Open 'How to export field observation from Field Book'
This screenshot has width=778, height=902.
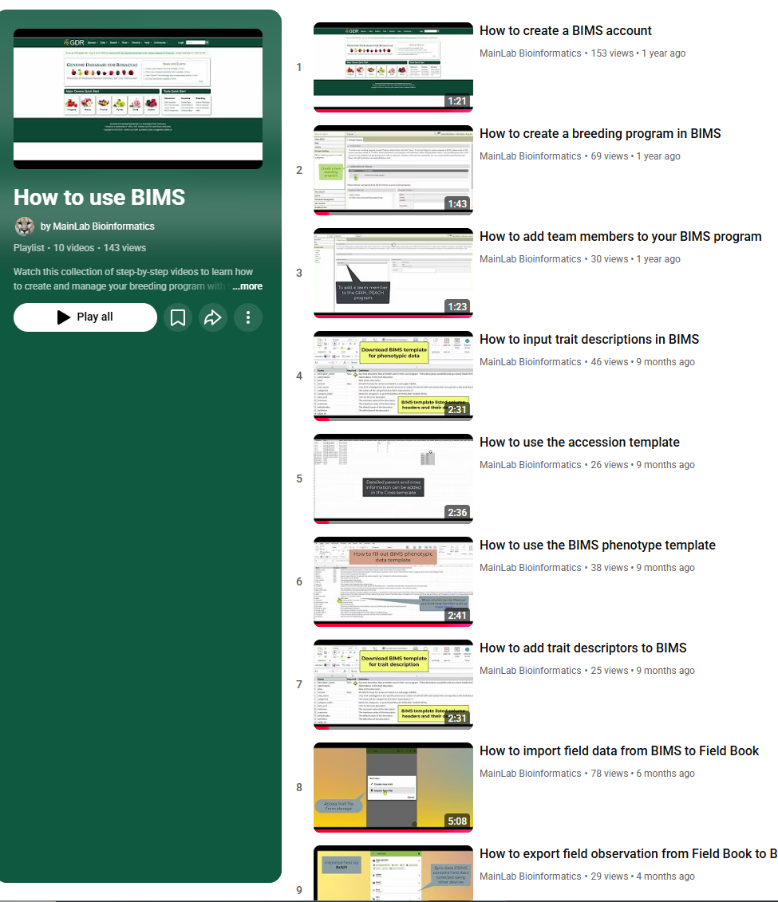(x=627, y=853)
